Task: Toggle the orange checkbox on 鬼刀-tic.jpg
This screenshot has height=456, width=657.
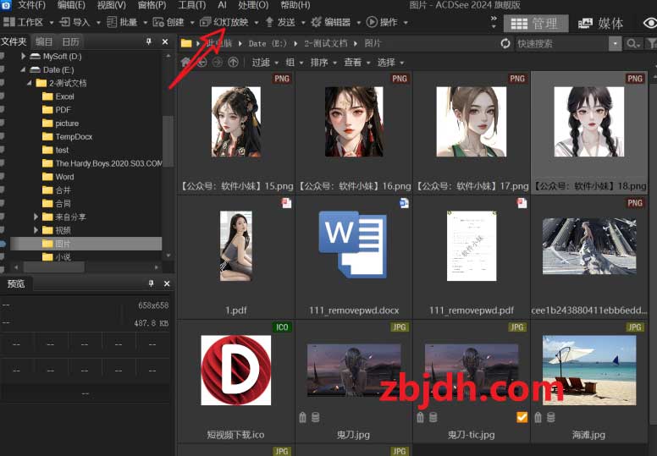Action: [522, 417]
